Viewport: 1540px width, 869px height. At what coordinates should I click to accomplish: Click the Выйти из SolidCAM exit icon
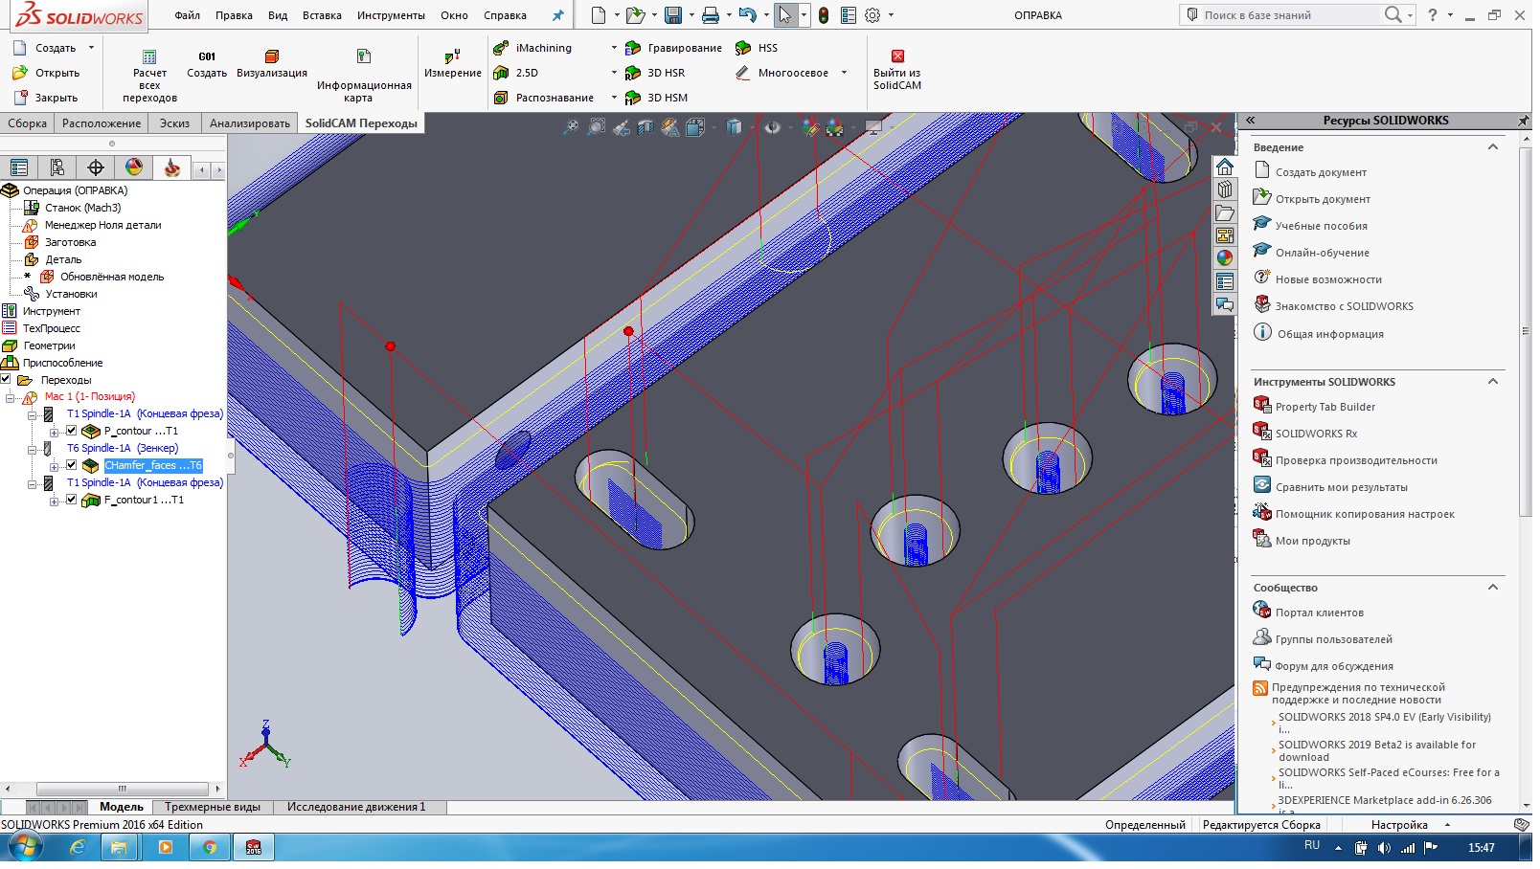[897, 56]
